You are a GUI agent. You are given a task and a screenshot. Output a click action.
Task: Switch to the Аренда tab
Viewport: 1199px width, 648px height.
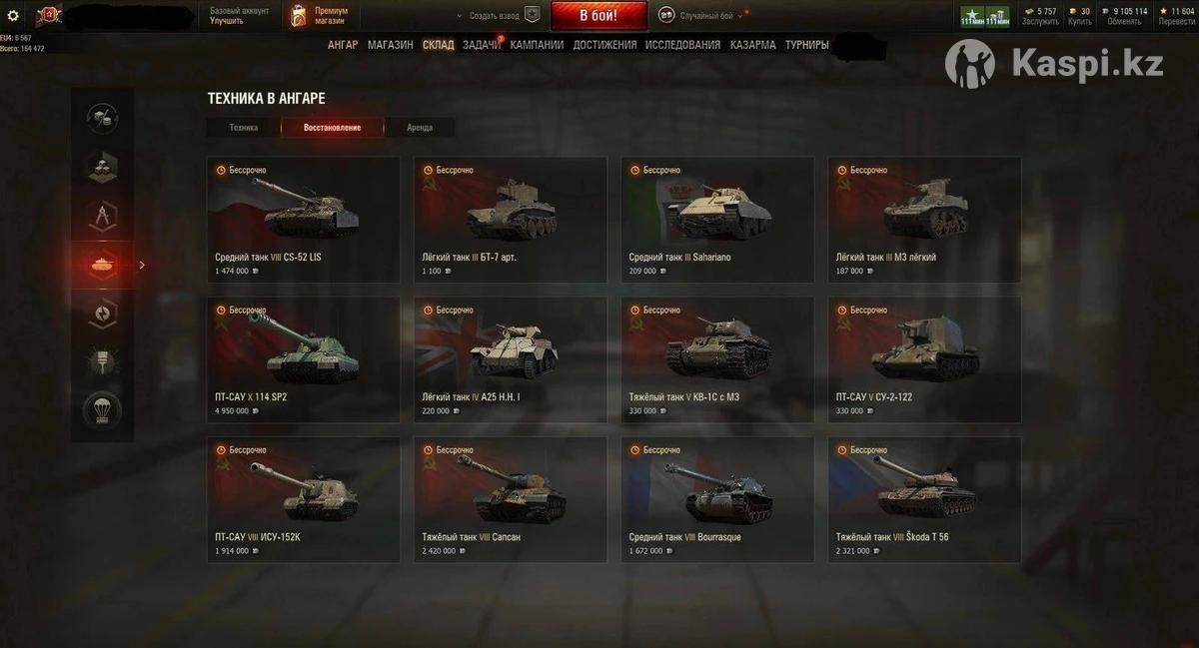pos(420,128)
